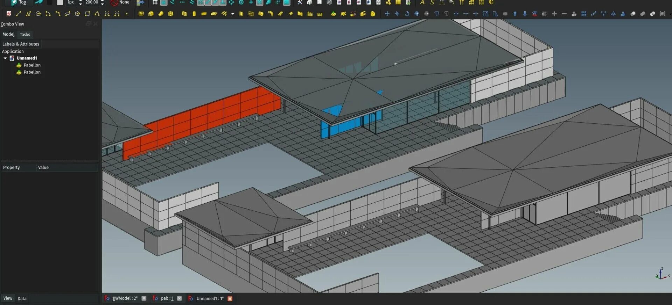Select the Draft Polygon tool
This screenshot has height=305, width=672.
click(77, 14)
